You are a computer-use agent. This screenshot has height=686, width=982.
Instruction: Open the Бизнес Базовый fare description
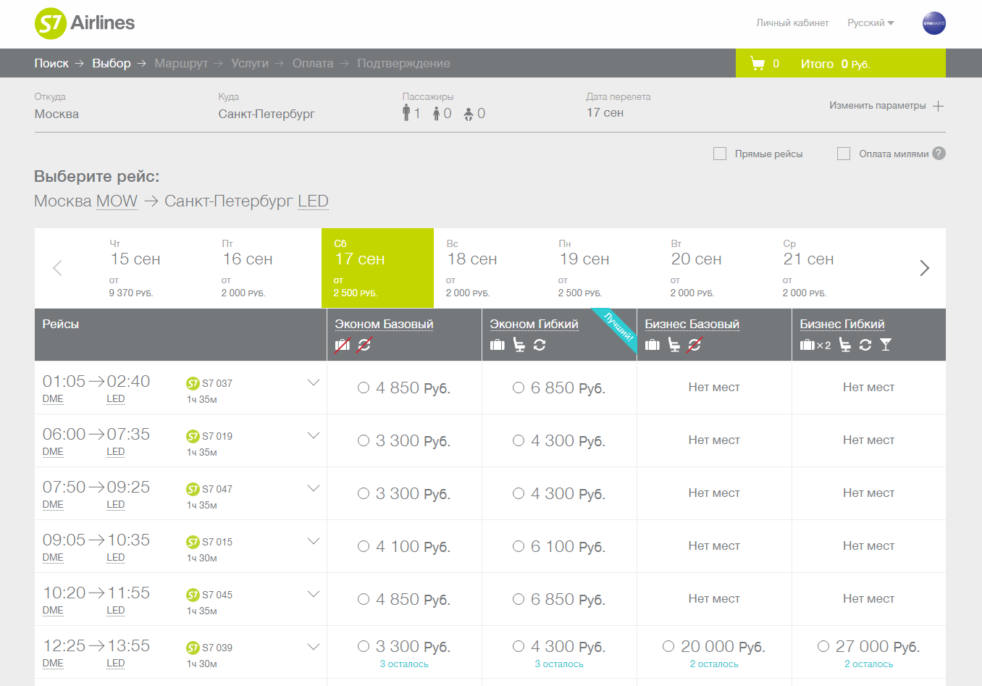click(692, 324)
